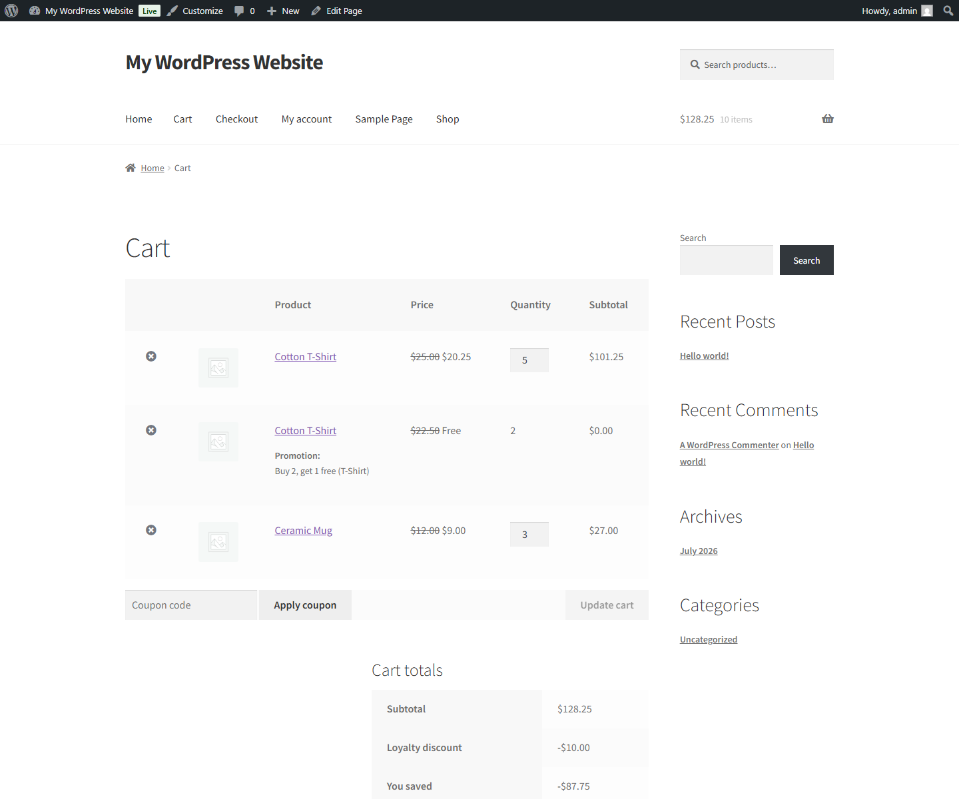This screenshot has width=959, height=799.
Task: Click the Ceramic Mug quantity field showing 3
Action: (529, 535)
